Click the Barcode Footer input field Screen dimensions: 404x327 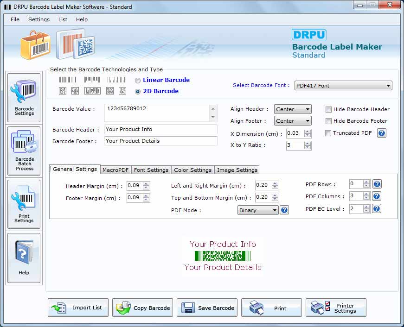click(161, 141)
